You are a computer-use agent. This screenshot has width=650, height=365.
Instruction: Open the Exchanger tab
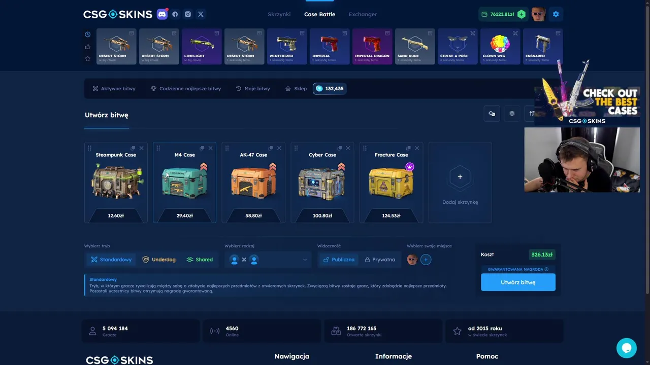[x=363, y=14]
